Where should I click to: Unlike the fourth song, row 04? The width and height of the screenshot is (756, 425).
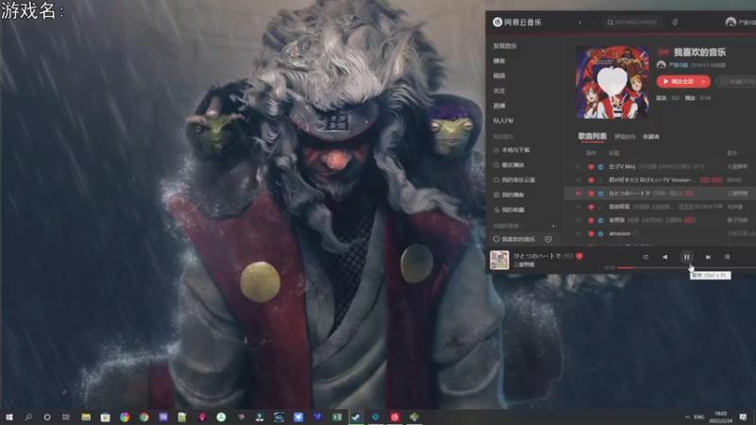click(x=592, y=207)
